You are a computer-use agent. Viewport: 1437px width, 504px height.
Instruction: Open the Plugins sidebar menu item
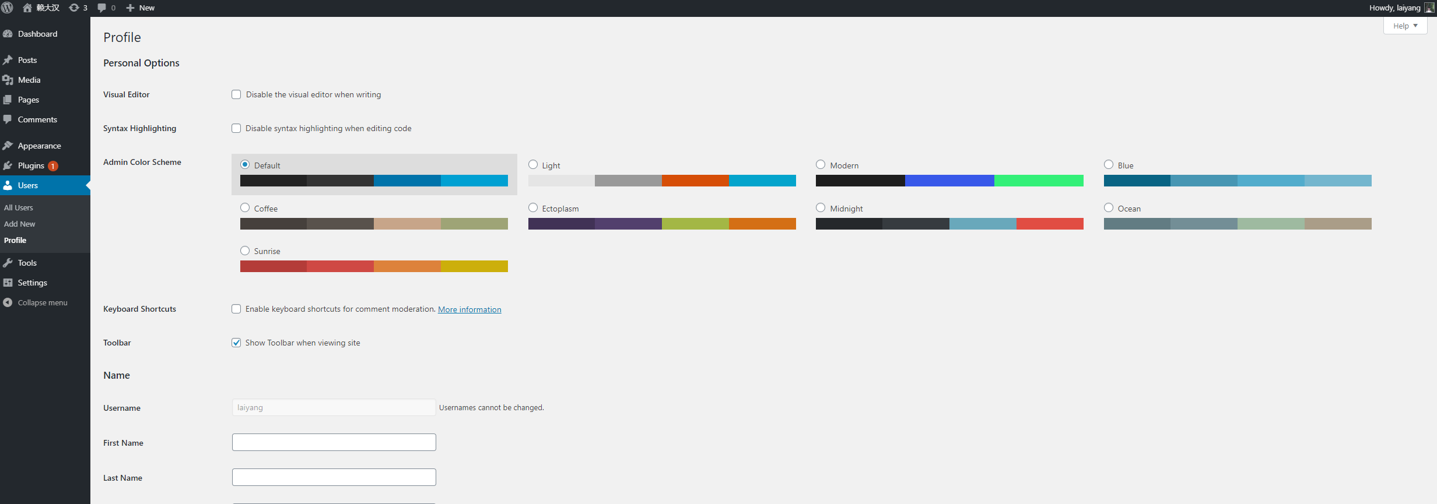coord(45,165)
